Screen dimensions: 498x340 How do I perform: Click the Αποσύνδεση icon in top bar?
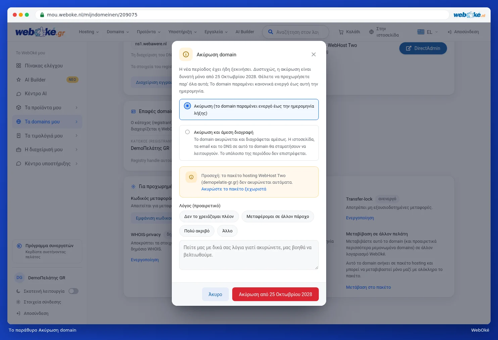tap(449, 32)
